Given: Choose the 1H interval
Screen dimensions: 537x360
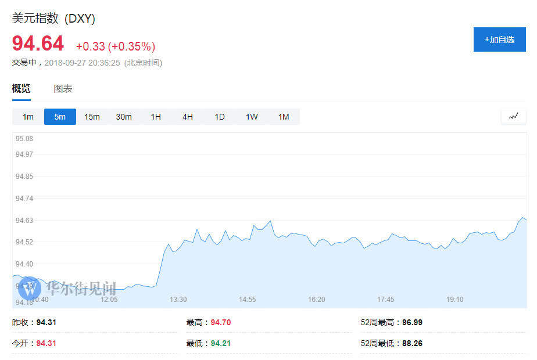Looking at the screenshot, I should 156,117.
